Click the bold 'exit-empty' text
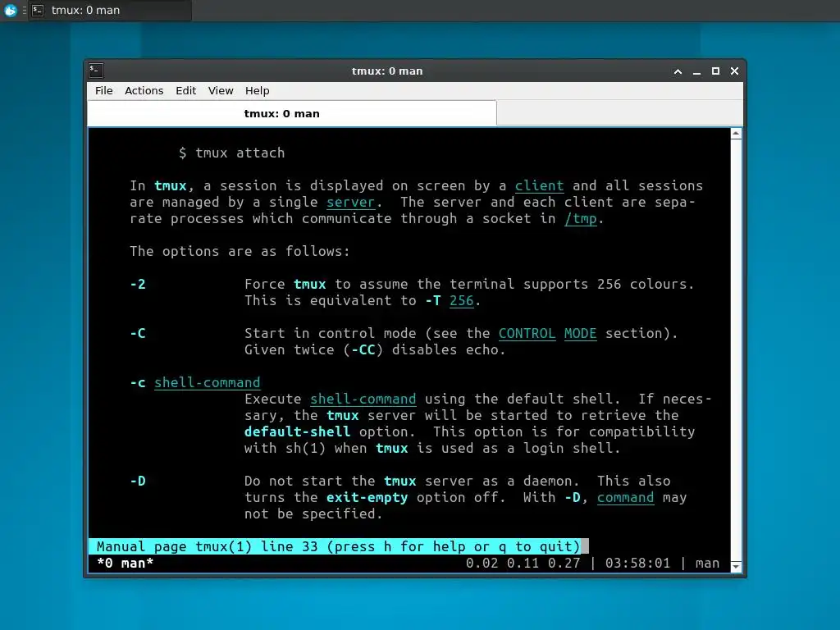The image size is (840, 630). [x=367, y=498]
